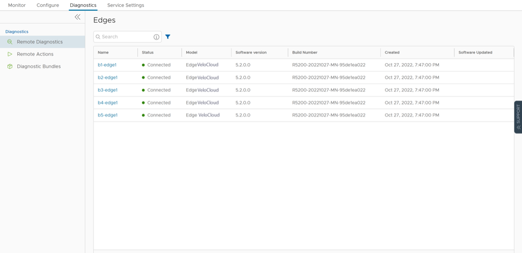522x253 pixels.
Task: Click the b4-edge1 edge link
Action: 107,103
